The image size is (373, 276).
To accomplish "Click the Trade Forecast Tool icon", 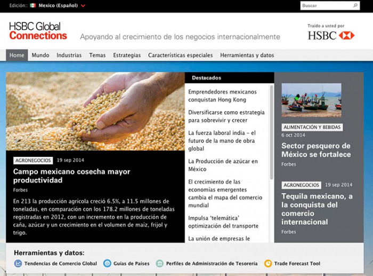I will [268, 263].
